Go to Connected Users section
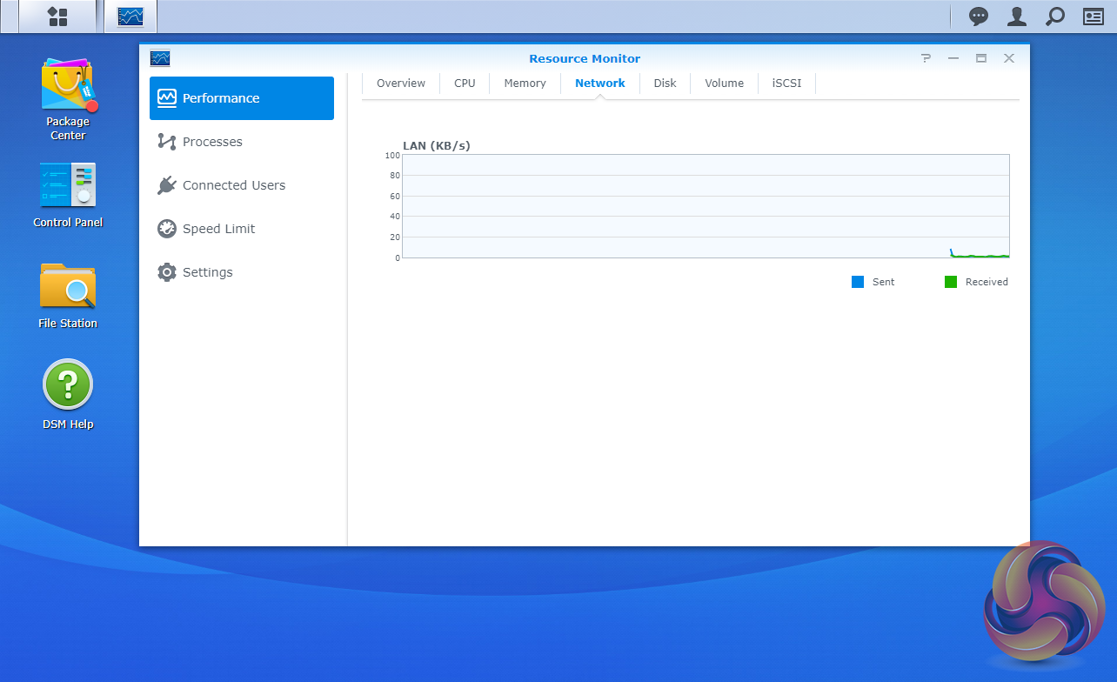The image size is (1117, 682). coord(233,185)
